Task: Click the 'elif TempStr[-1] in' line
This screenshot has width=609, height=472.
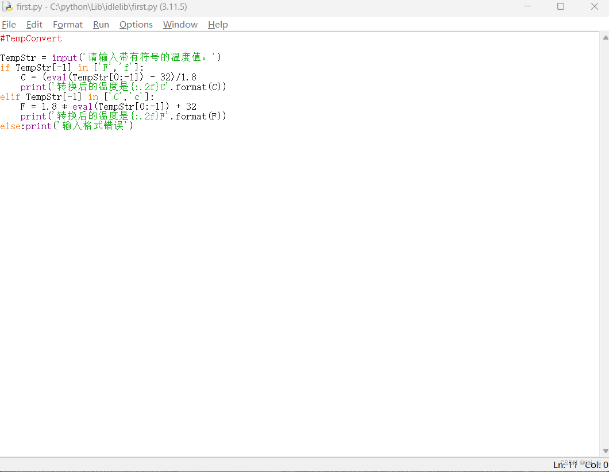Action: (x=77, y=96)
